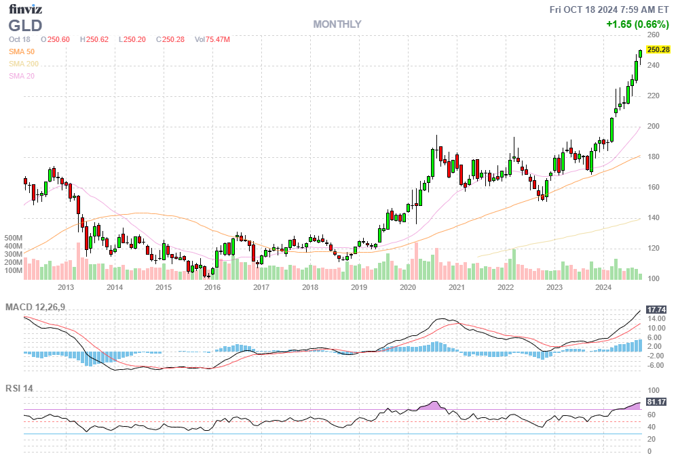This screenshot has height=462, width=678.
Task: Toggle the SMA 20 legend label
Action: [22, 76]
